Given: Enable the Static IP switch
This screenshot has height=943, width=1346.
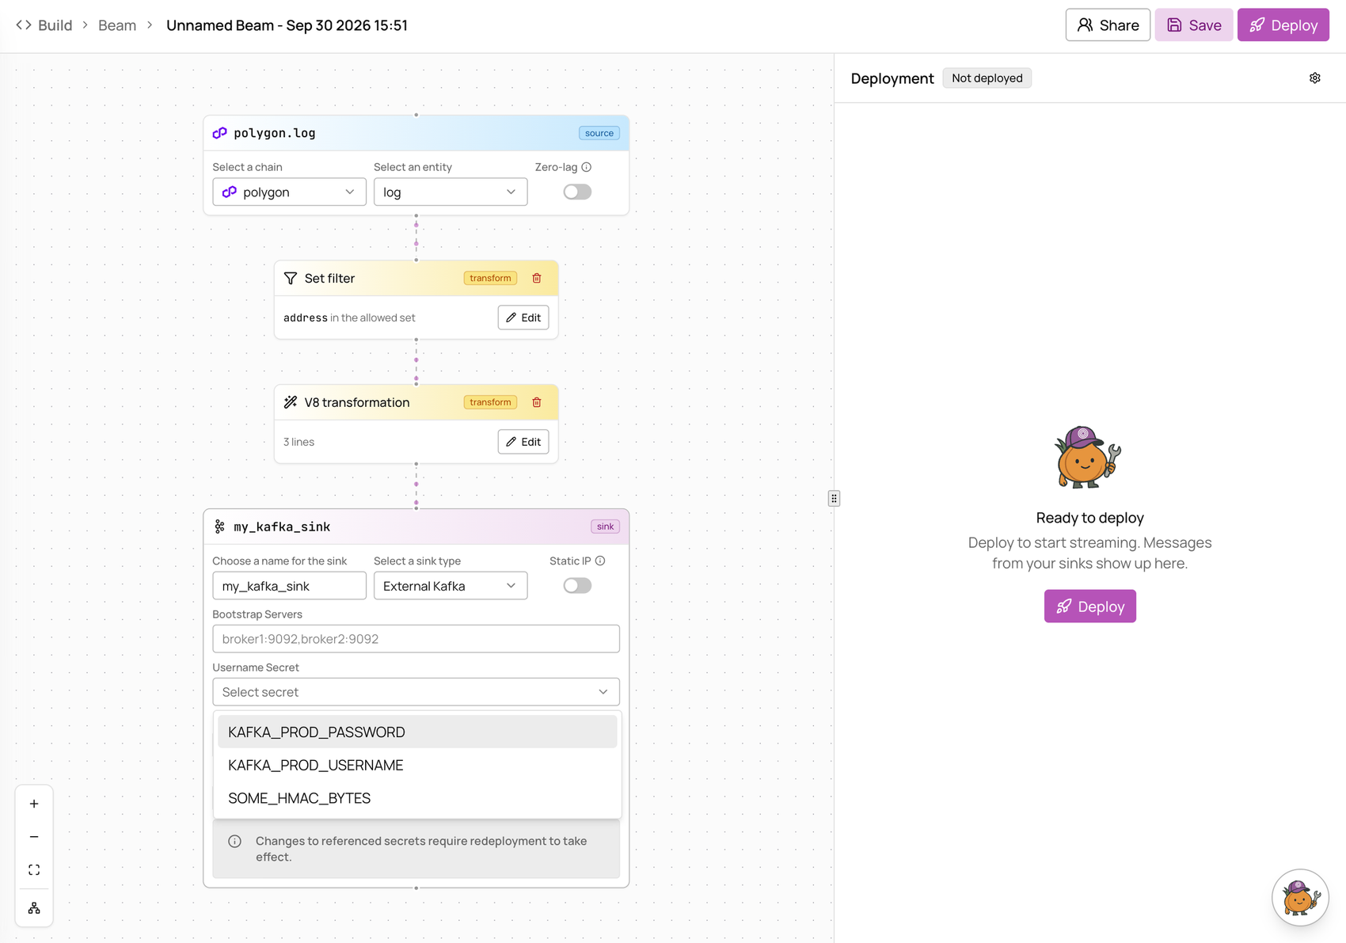Looking at the screenshot, I should 577,585.
